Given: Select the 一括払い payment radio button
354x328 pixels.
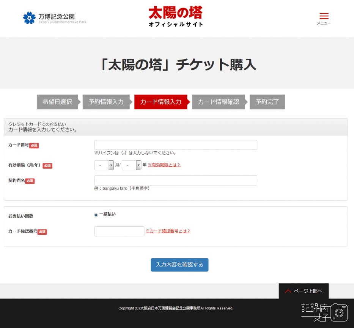Looking at the screenshot, I should (x=96, y=214).
